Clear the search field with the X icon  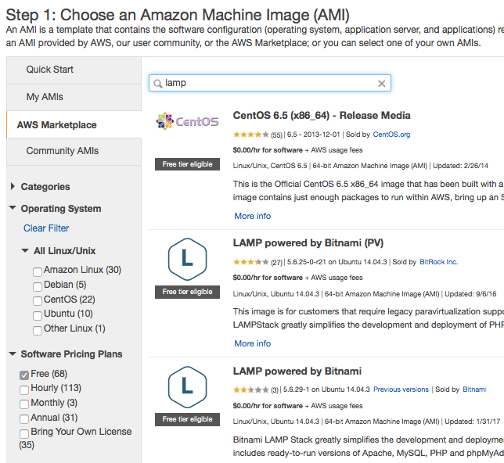click(382, 83)
